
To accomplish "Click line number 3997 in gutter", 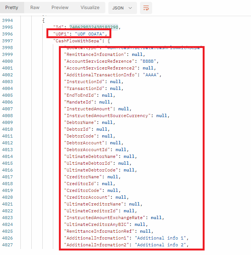I will (7, 41).
